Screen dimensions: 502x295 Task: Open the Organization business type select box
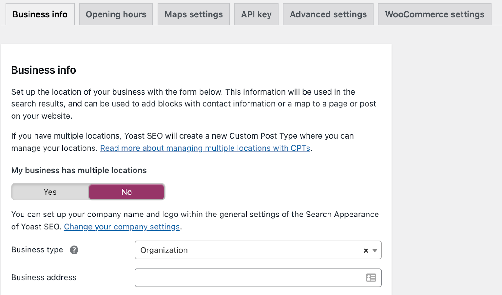click(248, 250)
